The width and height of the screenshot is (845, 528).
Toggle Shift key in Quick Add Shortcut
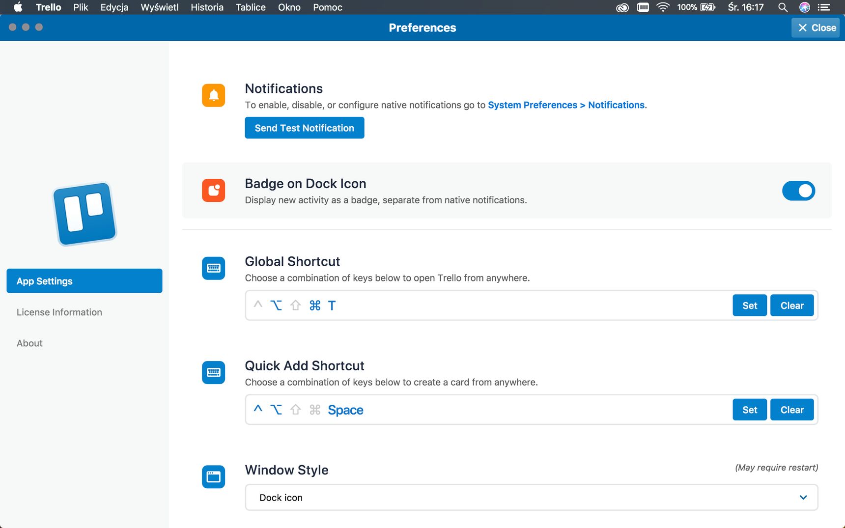[x=295, y=410]
